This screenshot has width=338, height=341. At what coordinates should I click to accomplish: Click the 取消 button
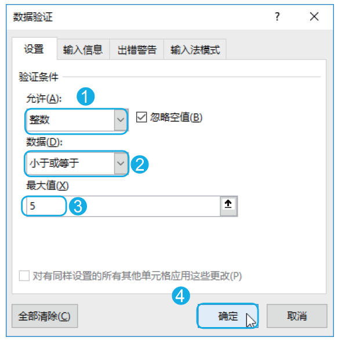(x=297, y=316)
